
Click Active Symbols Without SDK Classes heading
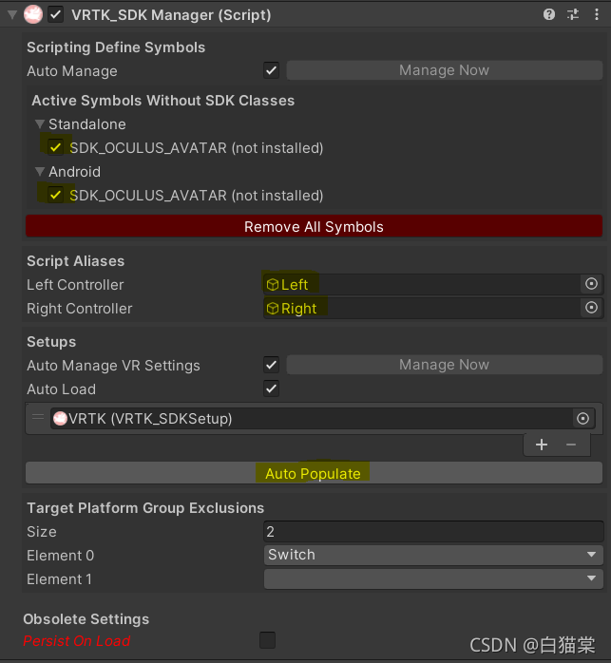(162, 101)
